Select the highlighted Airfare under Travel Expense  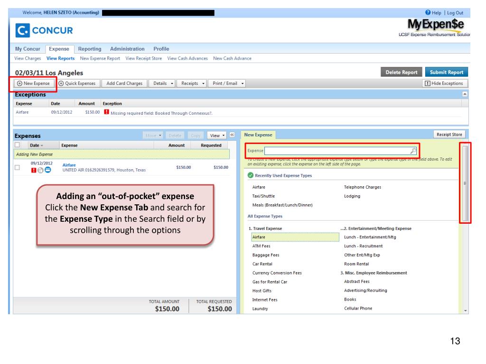click(295, 237)
